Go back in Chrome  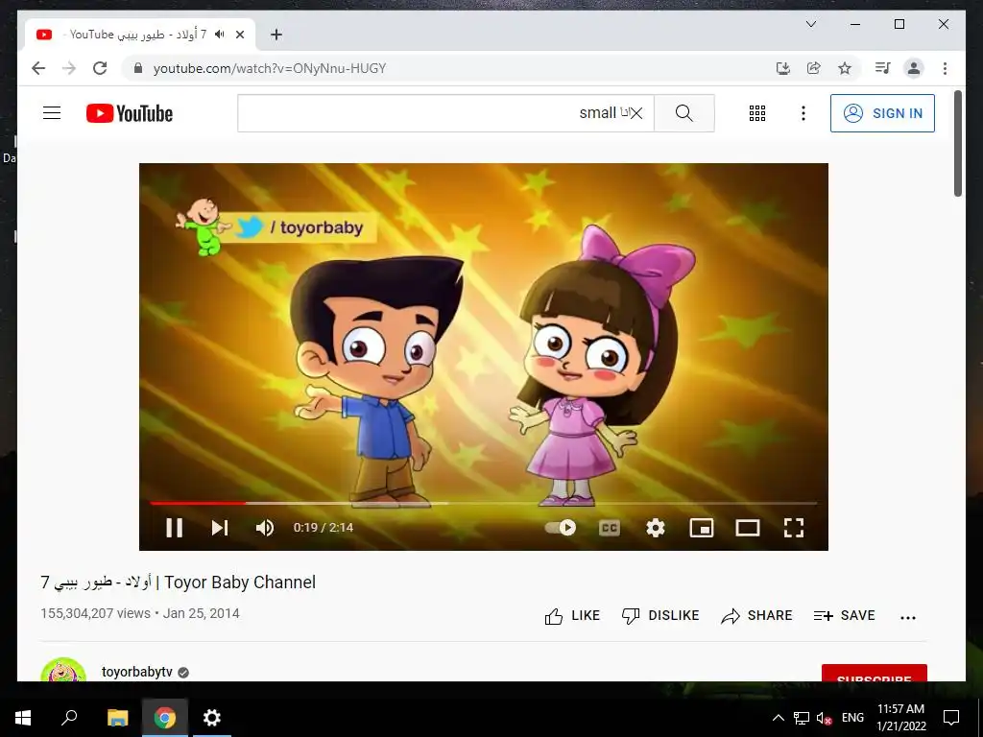pos(38,68)
